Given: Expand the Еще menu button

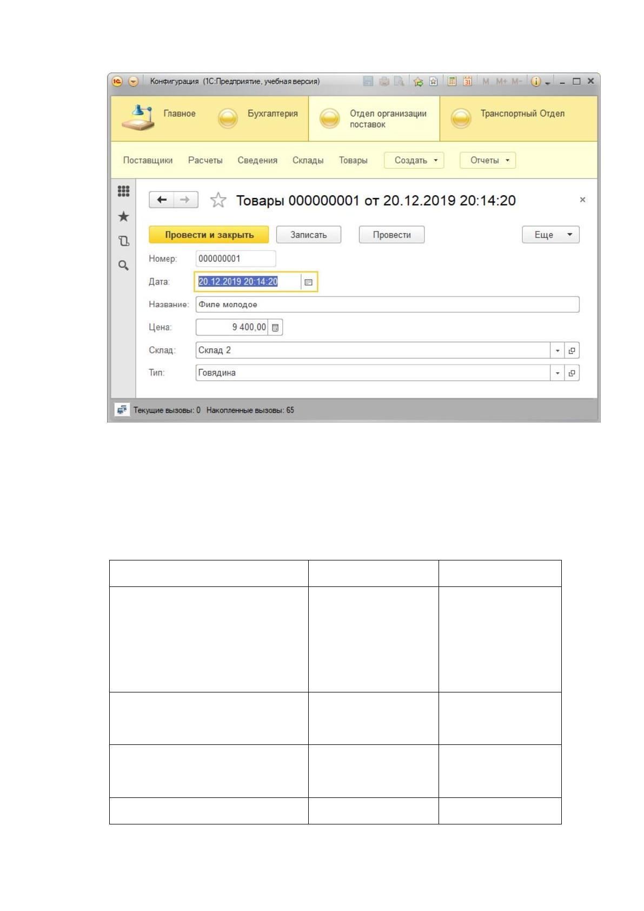Looking at the screenshot, I should (x=550, y=235).
